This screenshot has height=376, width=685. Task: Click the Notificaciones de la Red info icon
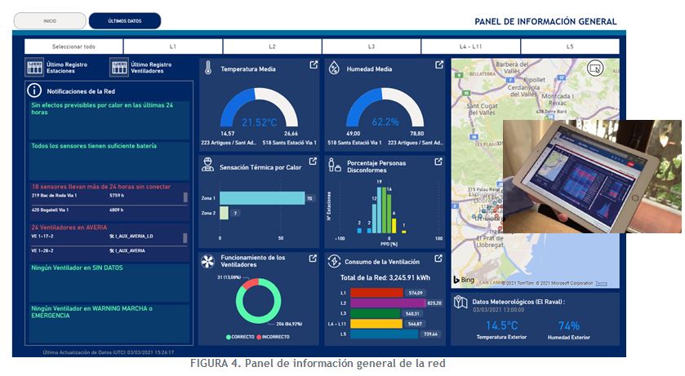34,91
